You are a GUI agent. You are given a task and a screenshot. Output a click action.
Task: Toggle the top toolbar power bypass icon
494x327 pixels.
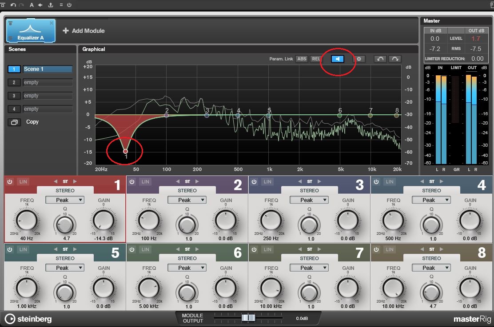pos(69,5)
